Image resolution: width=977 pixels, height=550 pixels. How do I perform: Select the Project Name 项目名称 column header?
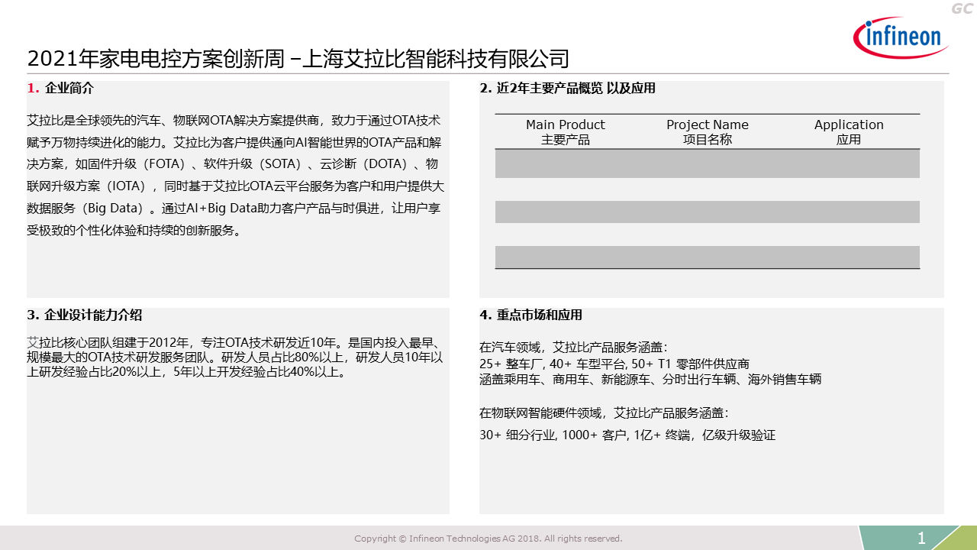pyautogui.click(x=708, y=132)
